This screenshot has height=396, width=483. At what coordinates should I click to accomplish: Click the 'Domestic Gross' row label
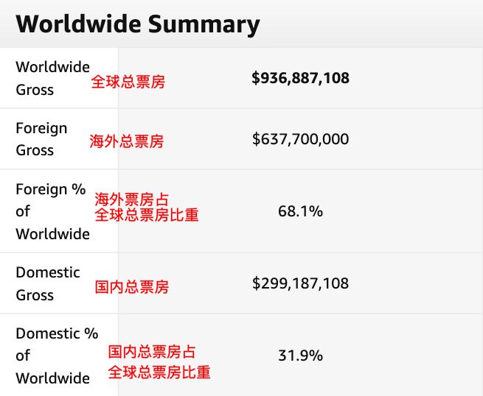[48, 283]
